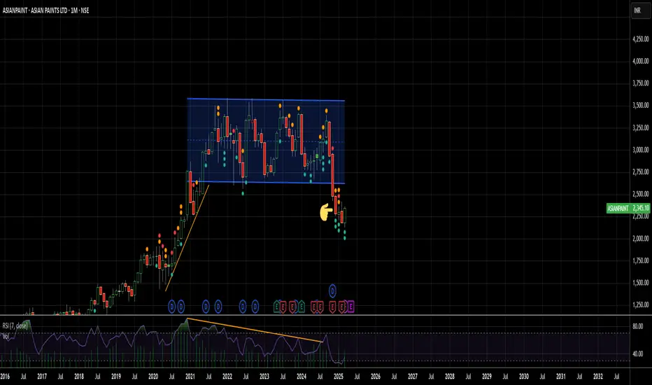Select the pointing hand emoji sticker
This screenshot has height=385, width=652.
coord(326,212)
